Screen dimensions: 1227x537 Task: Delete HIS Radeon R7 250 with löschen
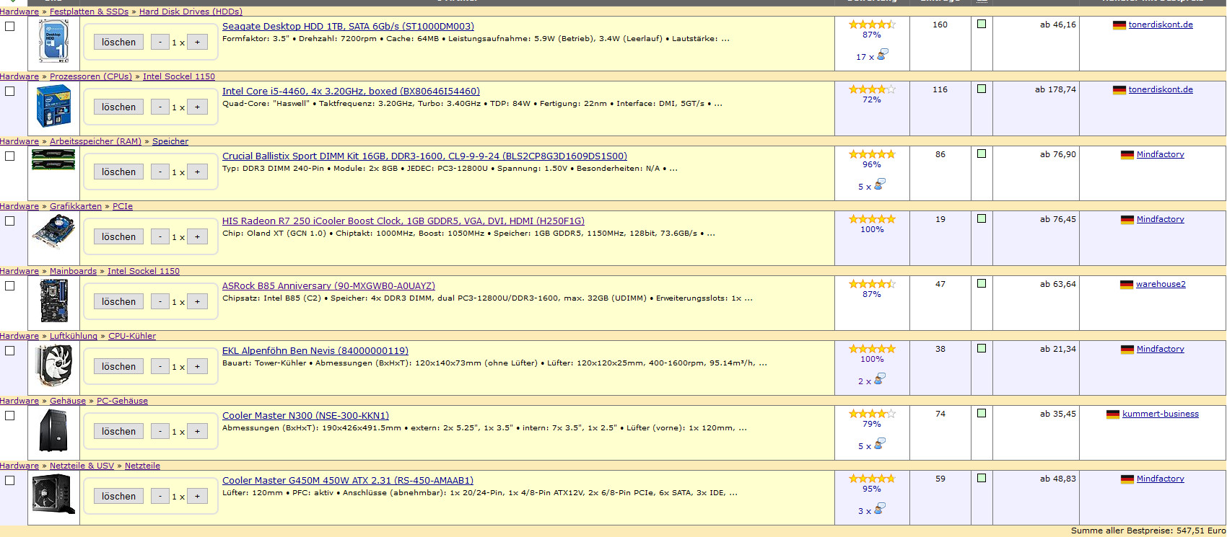click(x=118, y=236)
